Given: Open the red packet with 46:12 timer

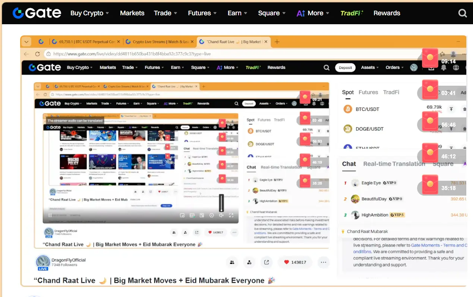Looking at the screenshot, I should pyautogui.click(x=430, y=153).
